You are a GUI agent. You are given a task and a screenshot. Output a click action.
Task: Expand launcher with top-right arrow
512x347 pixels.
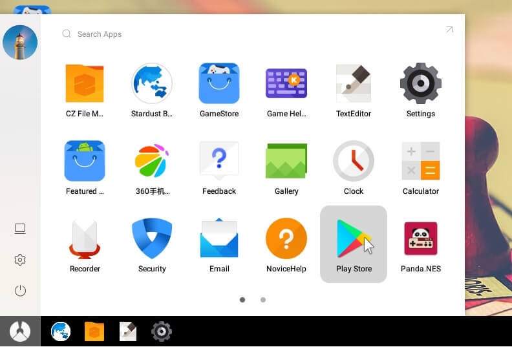click(x=449, y=30)
